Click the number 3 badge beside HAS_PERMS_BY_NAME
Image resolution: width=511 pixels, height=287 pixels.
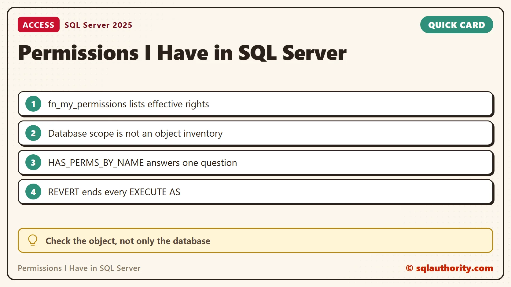tap(33, 163)
